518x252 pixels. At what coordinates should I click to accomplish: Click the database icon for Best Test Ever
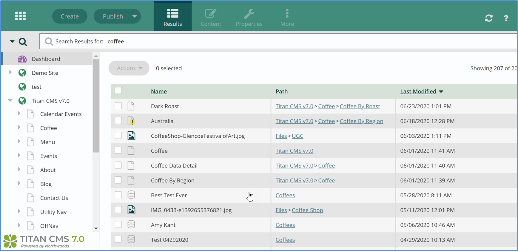point(131,195)
